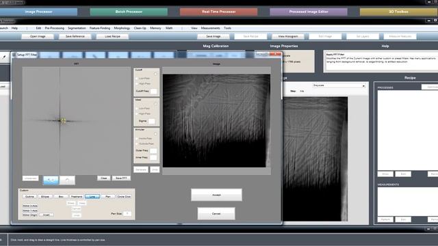Click the filtered image preview in the dialog
438x246 pixels.
216,121
